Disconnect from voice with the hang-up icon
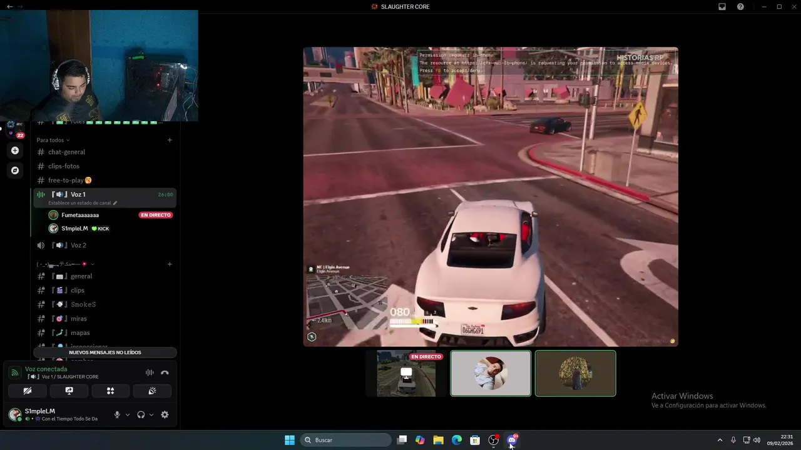 (x=165, y=372)
